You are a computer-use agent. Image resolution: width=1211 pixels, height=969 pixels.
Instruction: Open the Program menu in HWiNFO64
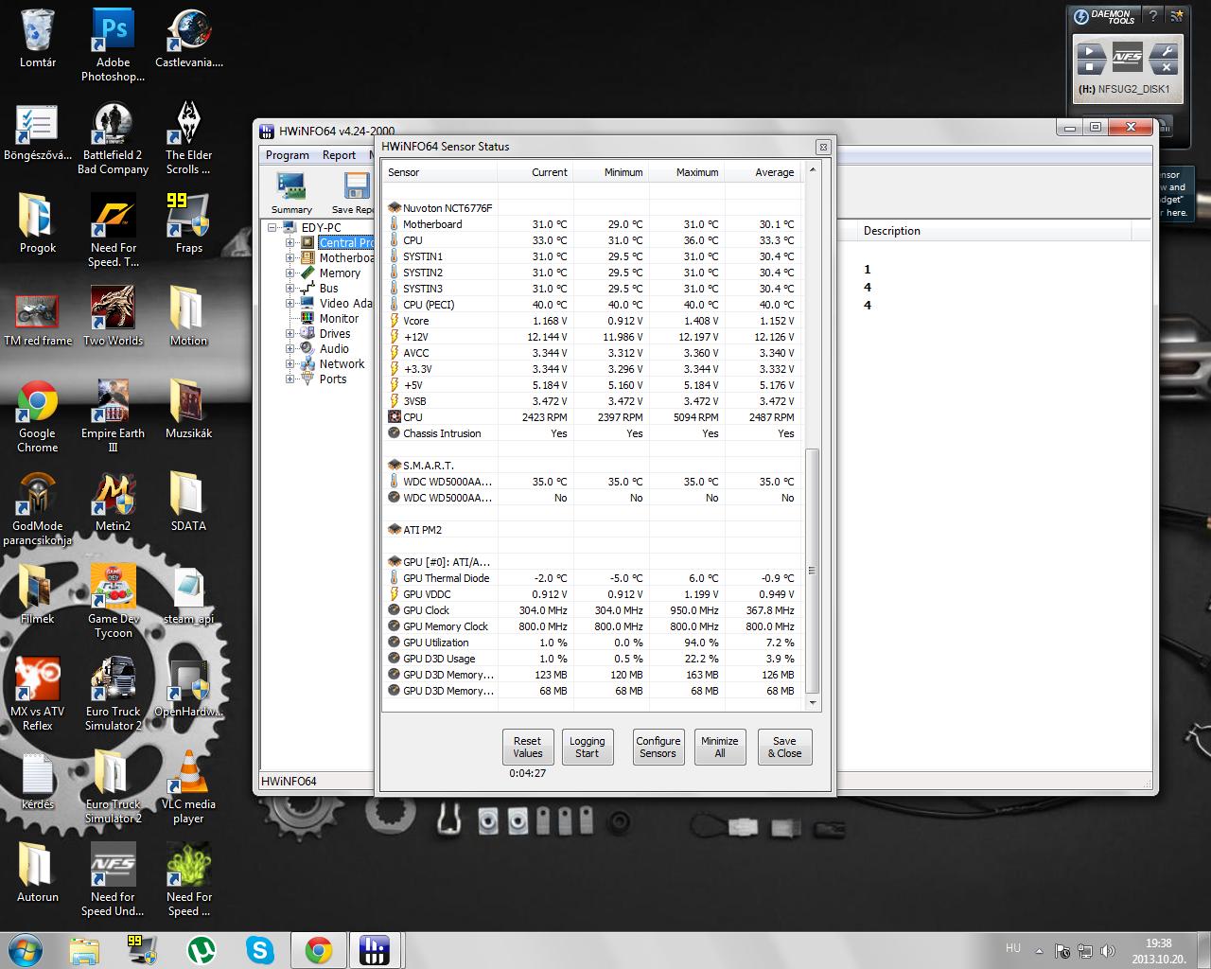pyautogui.click(x=287, y=154)
